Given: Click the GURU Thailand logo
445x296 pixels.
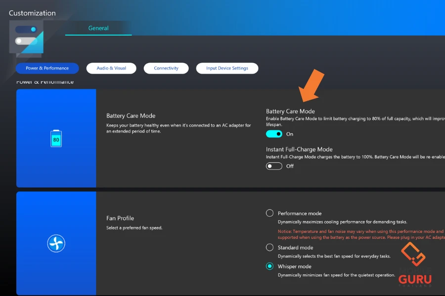Looking at the screenshot, I should pyautogui.click(x=415, y=265).
